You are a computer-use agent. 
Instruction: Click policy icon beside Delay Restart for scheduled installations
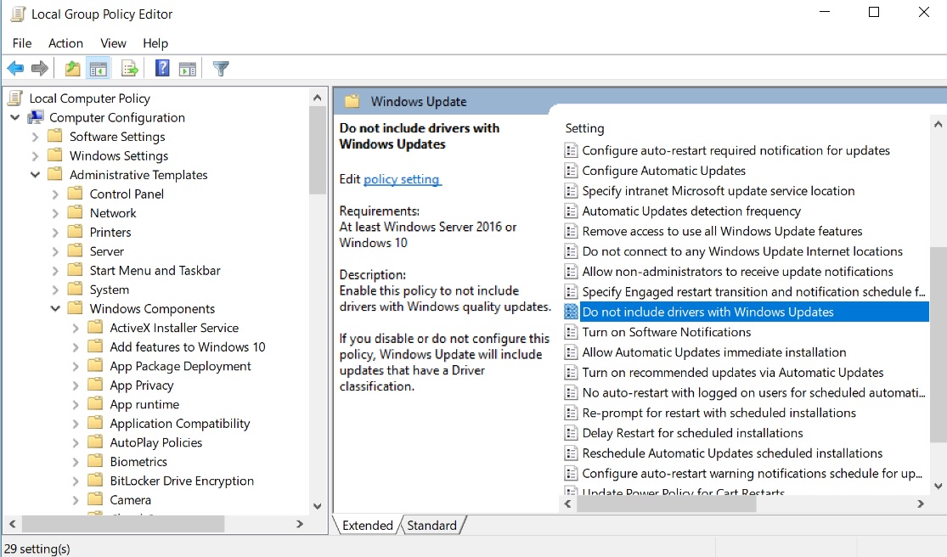coord(571,433)
